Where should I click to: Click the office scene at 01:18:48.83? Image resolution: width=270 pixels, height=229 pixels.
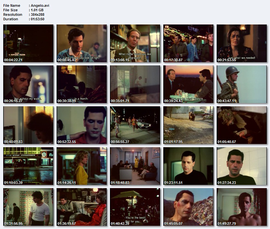pyautogui.click(x=135, y=166)
